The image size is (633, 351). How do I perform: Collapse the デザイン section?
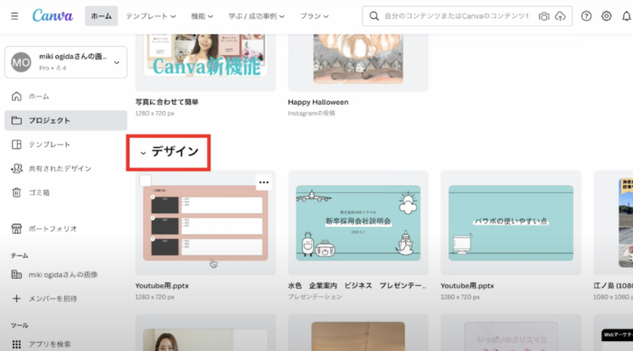coord(143,152)
